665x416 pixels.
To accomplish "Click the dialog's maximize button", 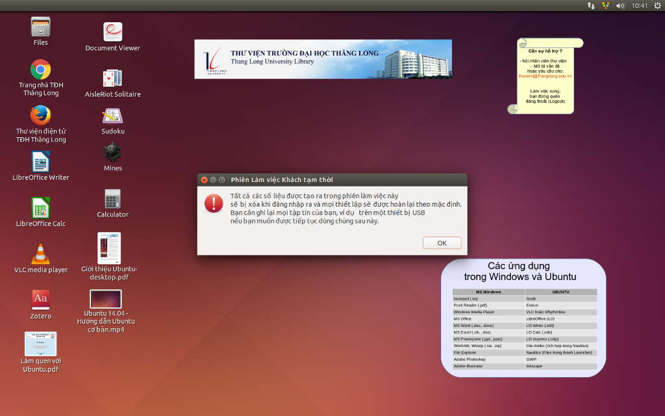I will pos(222,180).
